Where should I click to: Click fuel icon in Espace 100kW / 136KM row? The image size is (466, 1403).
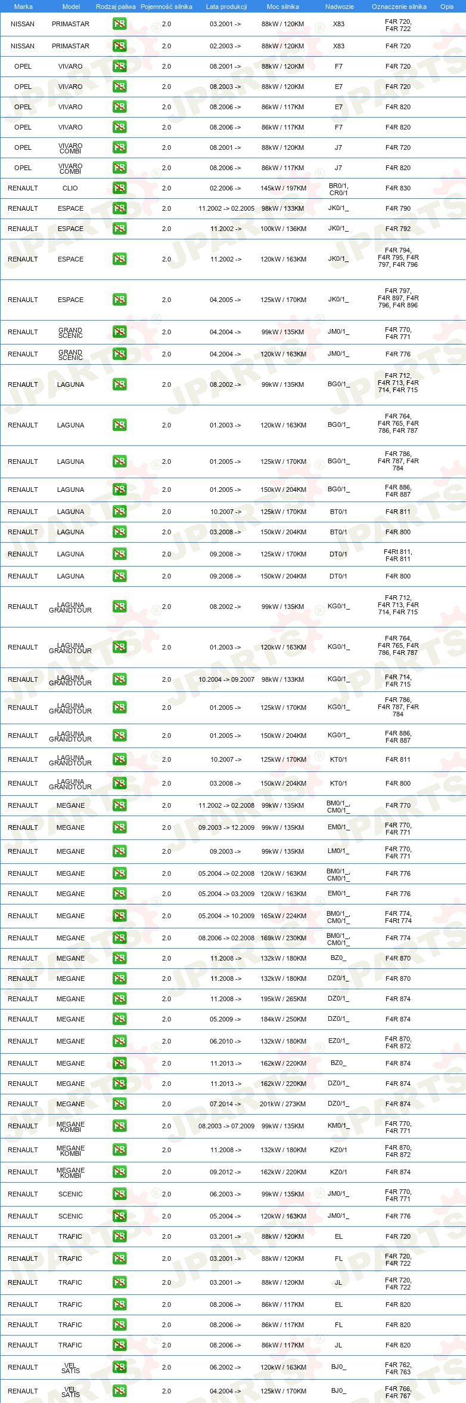tap(119, 229)
